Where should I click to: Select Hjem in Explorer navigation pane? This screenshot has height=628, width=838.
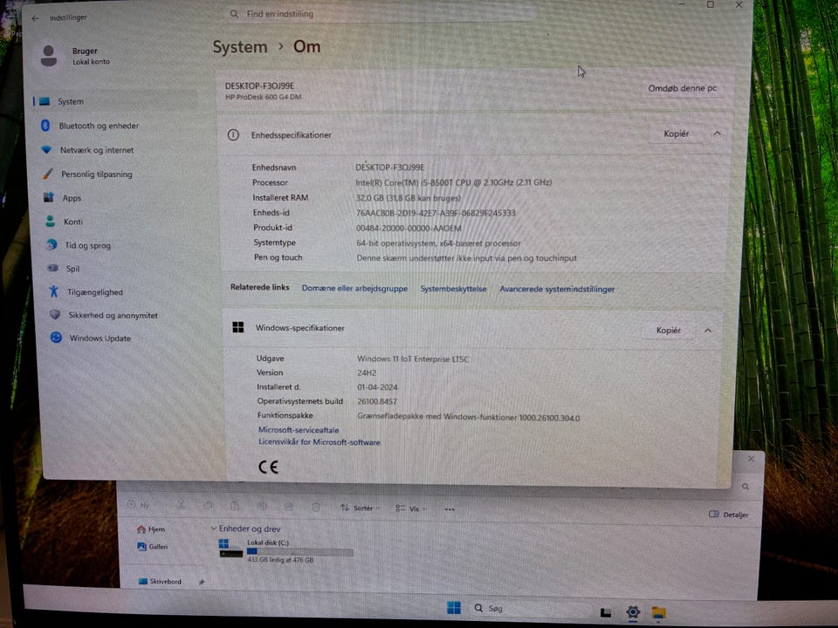point(151,529)
